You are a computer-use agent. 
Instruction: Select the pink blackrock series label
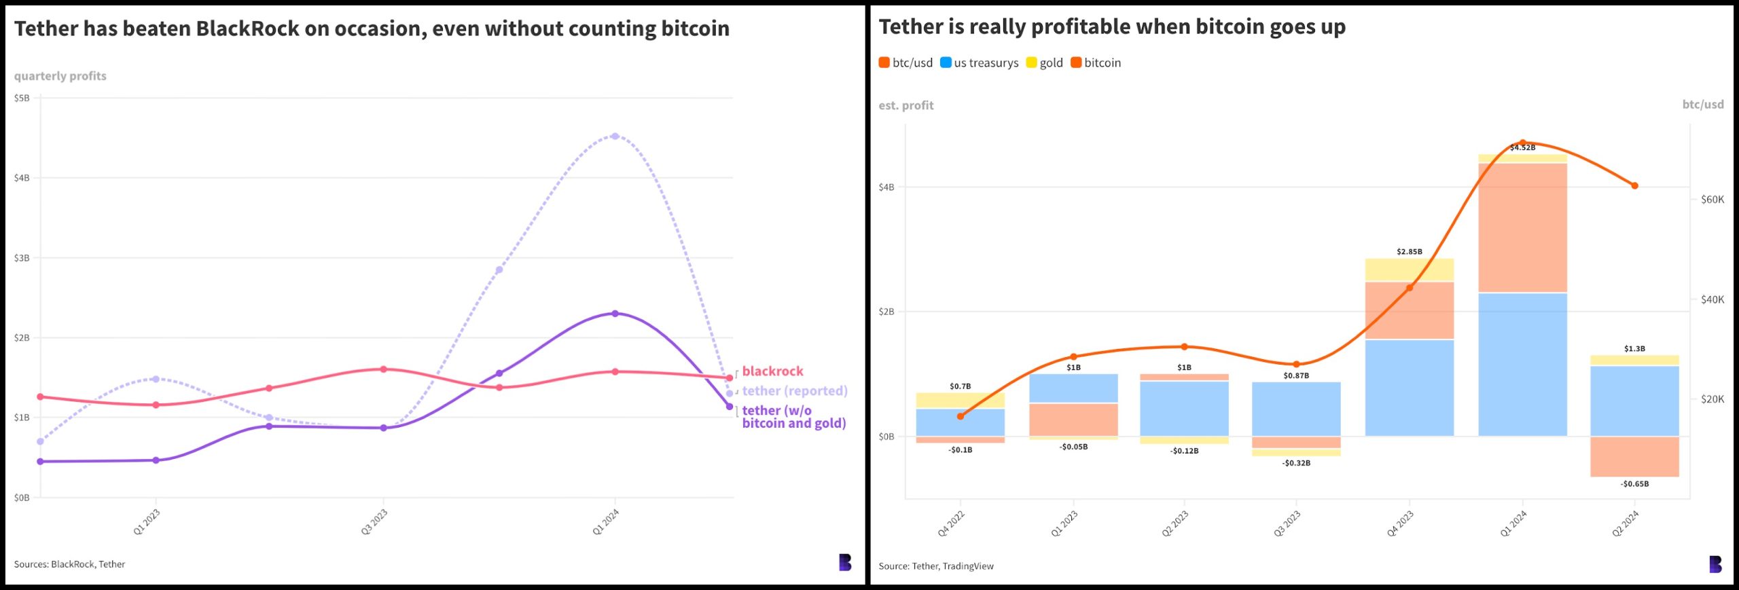772,371
